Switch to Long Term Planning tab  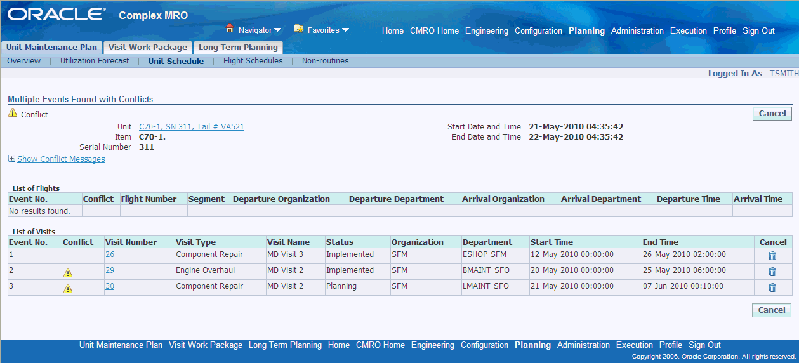(x=238, y=48)
